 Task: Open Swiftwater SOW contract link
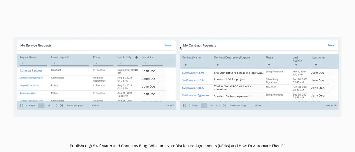tap(193, 73)
